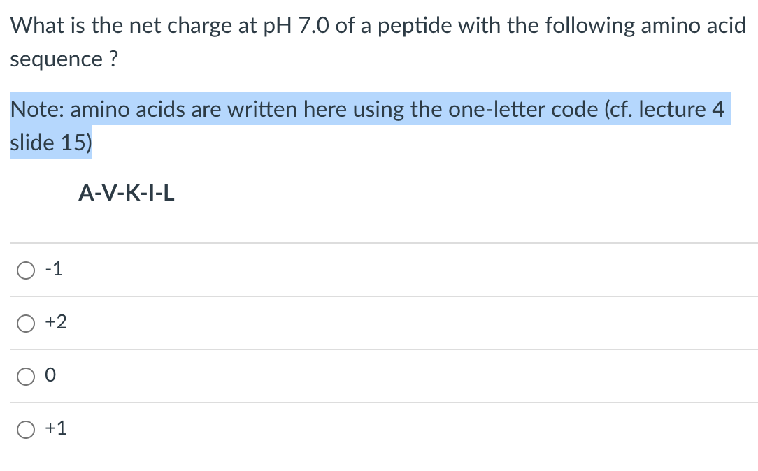
Task: Click the 0 answer label text
Action: point(50,375)
